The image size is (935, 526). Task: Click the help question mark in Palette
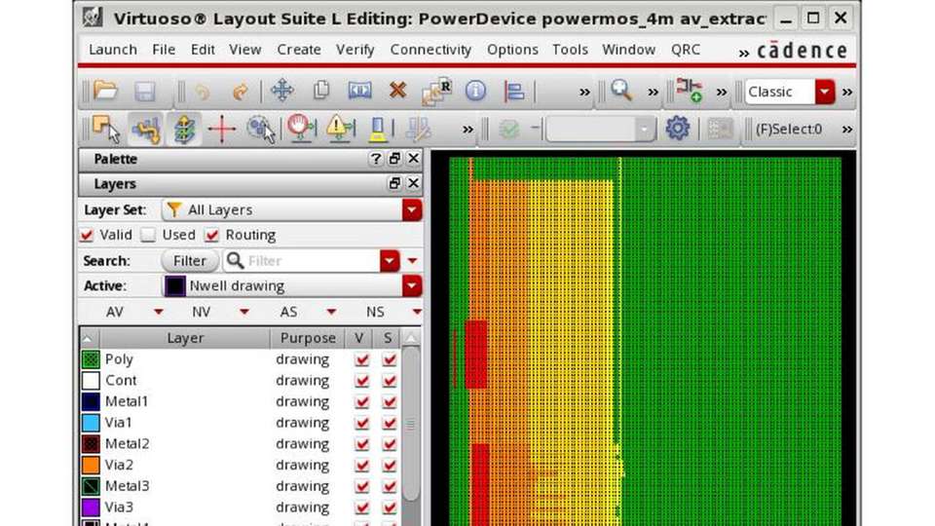click(375, 159)
